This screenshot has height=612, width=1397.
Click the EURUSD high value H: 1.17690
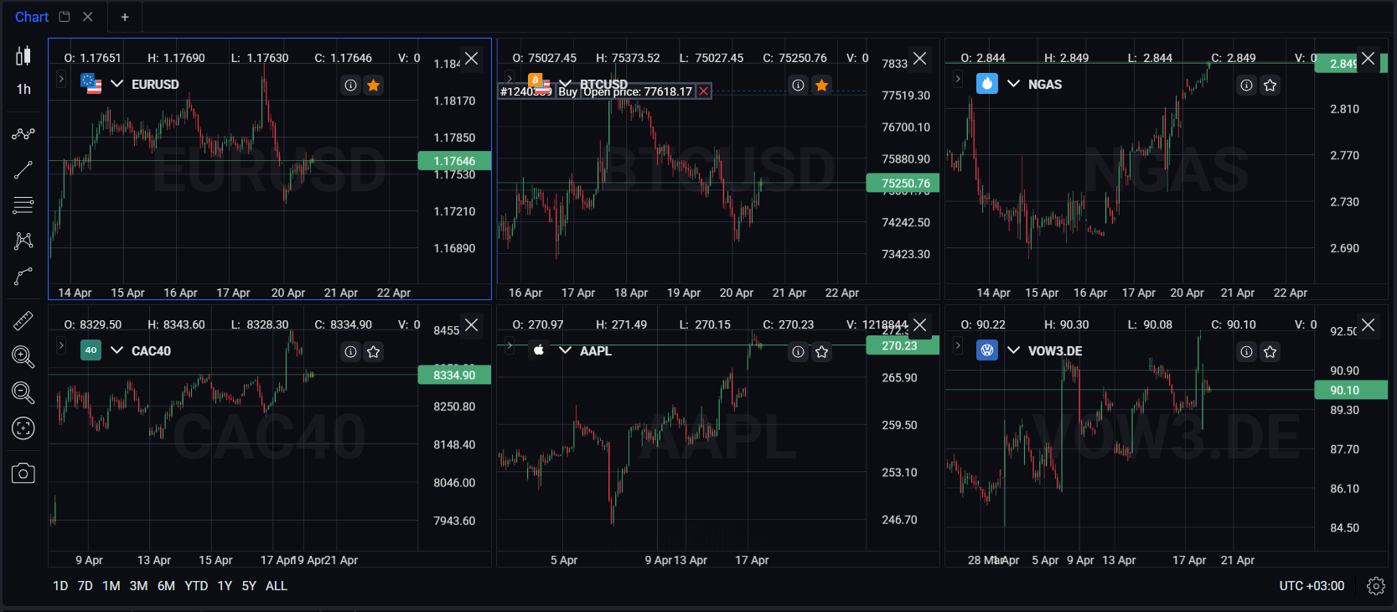[x=176, y=58]
